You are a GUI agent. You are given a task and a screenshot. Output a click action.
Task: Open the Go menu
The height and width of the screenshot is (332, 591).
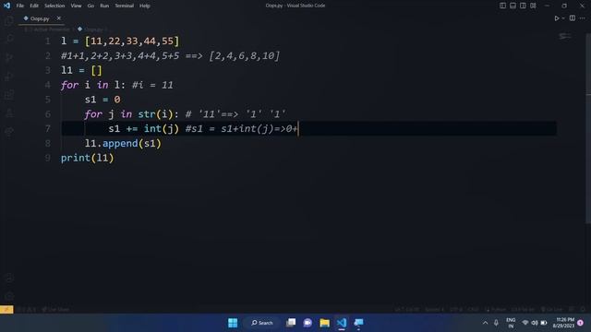point(90,6)
